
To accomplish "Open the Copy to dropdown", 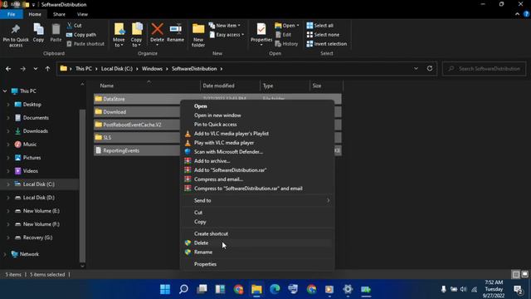I will 136,35.
